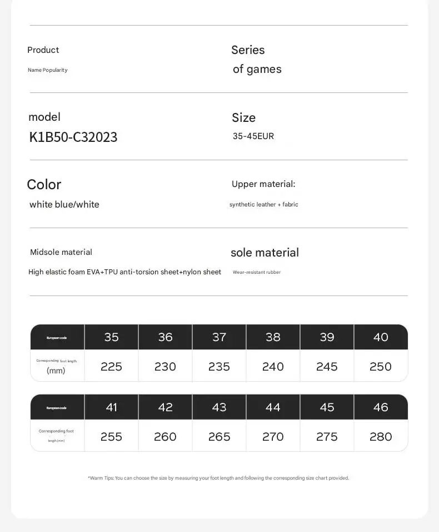Select size 41 in second table
This screenshot has width=439, height=532.
pyautogui.click(x=112, y=407)
